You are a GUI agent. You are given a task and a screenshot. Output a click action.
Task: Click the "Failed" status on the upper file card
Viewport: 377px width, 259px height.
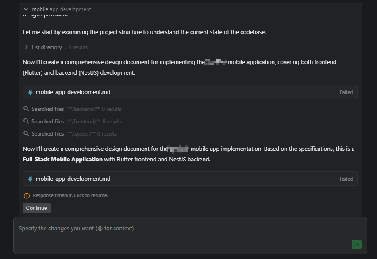pyautogui.click(x=346, y=92)
